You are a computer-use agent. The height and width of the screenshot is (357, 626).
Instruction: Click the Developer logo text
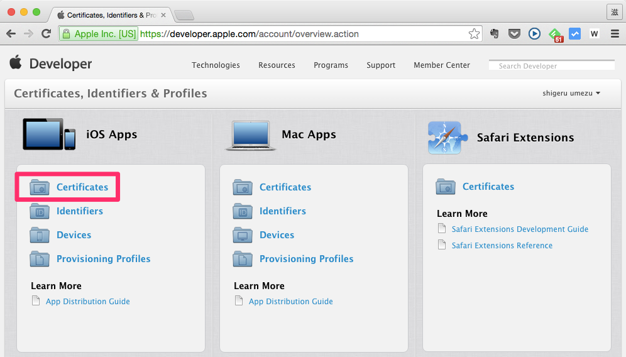pyautogui.click(x=61, y=64)
